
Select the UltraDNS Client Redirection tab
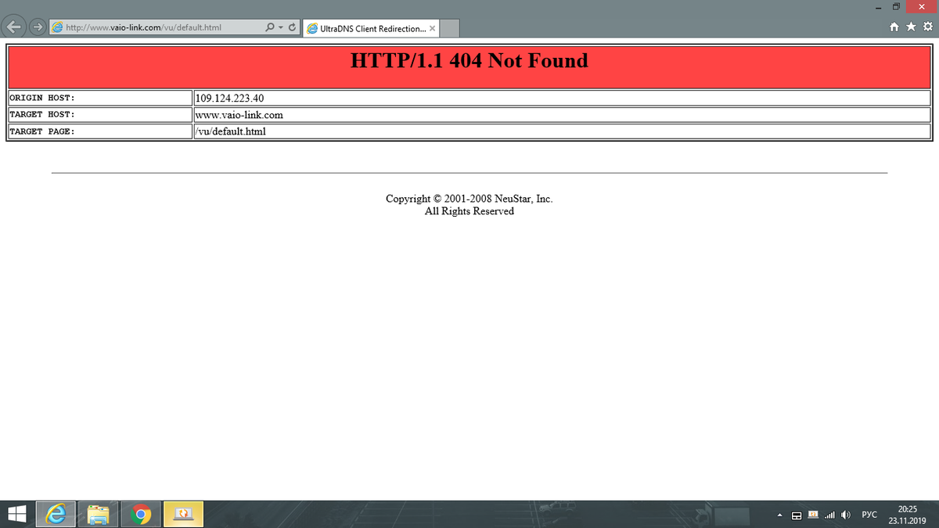coord(366,29)
